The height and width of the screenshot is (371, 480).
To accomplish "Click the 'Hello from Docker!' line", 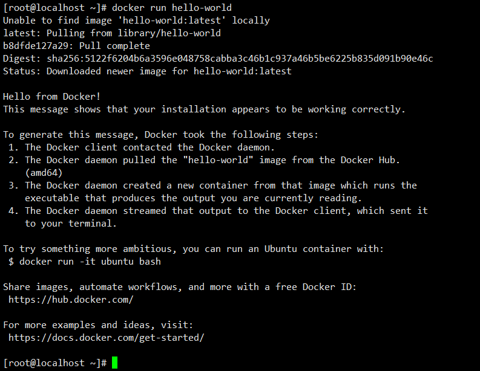I will (51, 97).
